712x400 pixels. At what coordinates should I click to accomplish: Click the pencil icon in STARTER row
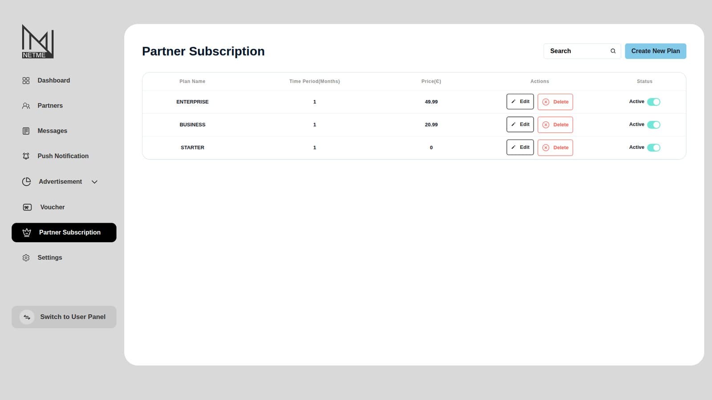[513, 147]
